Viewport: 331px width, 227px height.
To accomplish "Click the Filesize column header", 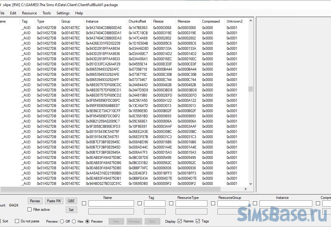I will click(158, 21).
